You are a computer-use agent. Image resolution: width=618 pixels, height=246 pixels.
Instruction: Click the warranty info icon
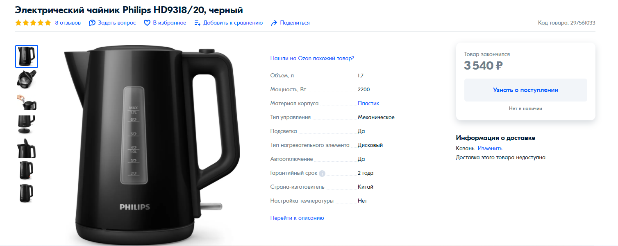[x=322, y=173]
